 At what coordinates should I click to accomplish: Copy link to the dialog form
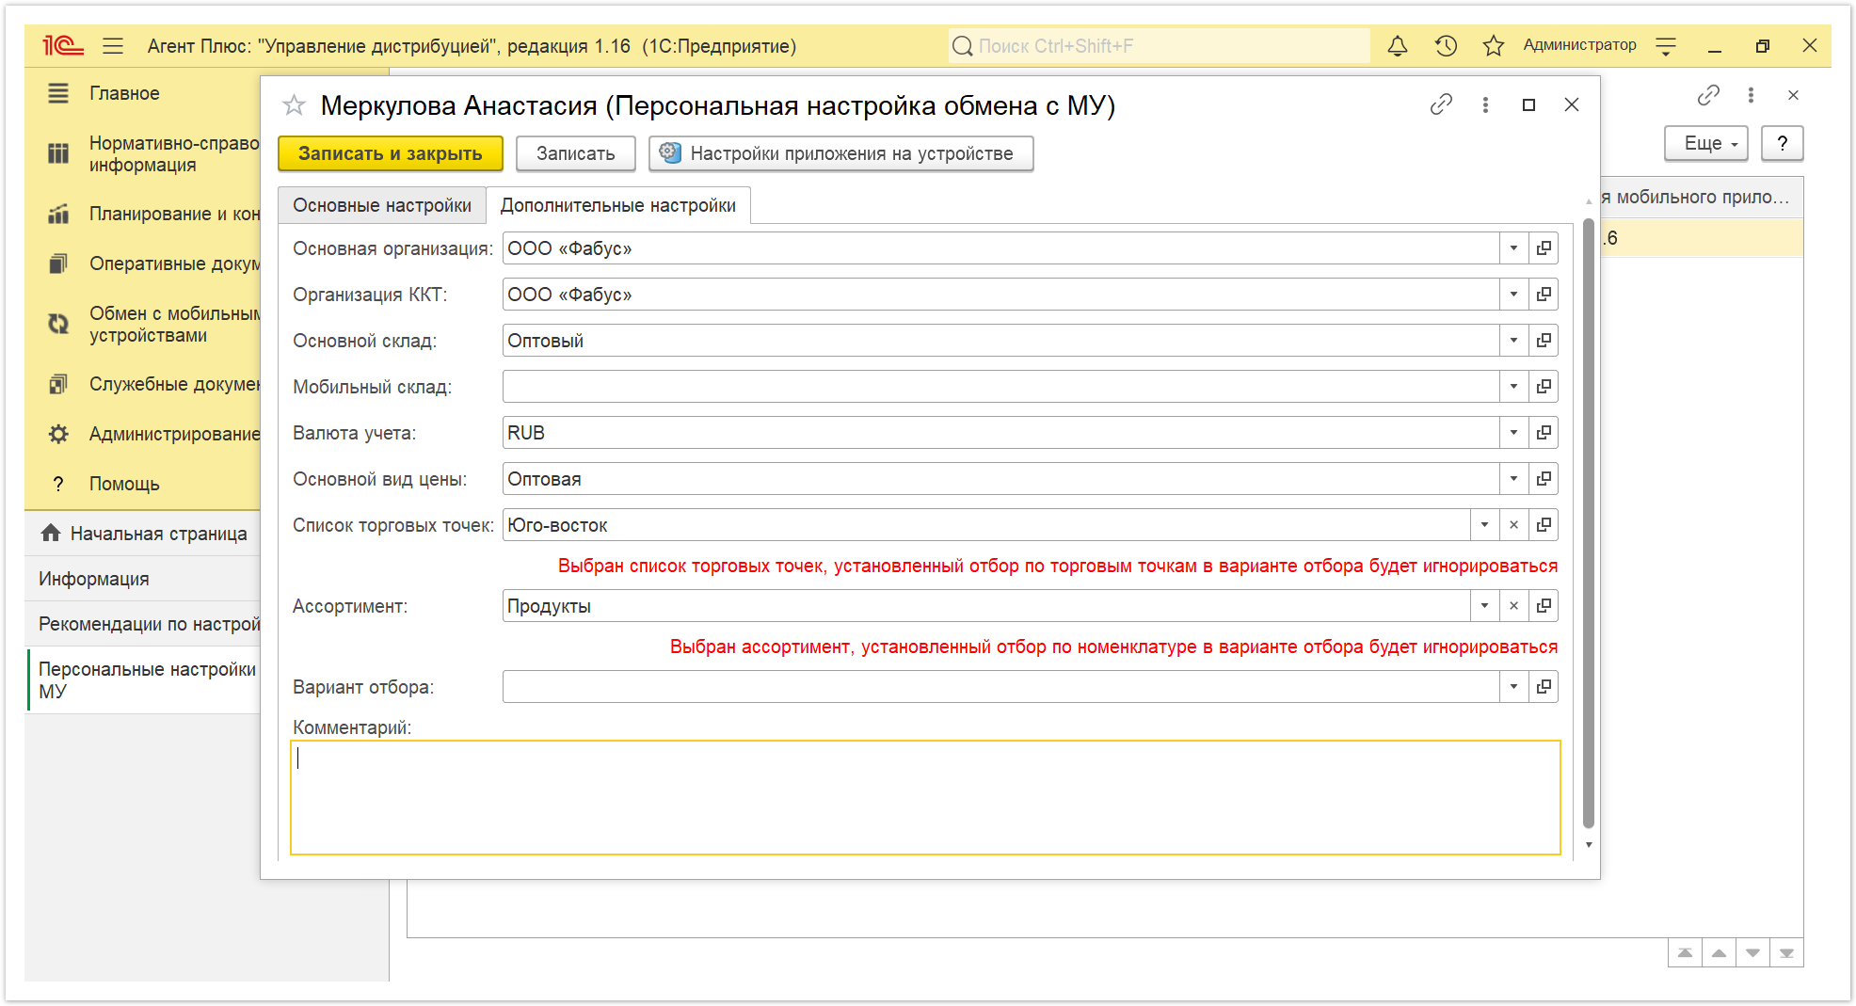[x=1441, y=104]
